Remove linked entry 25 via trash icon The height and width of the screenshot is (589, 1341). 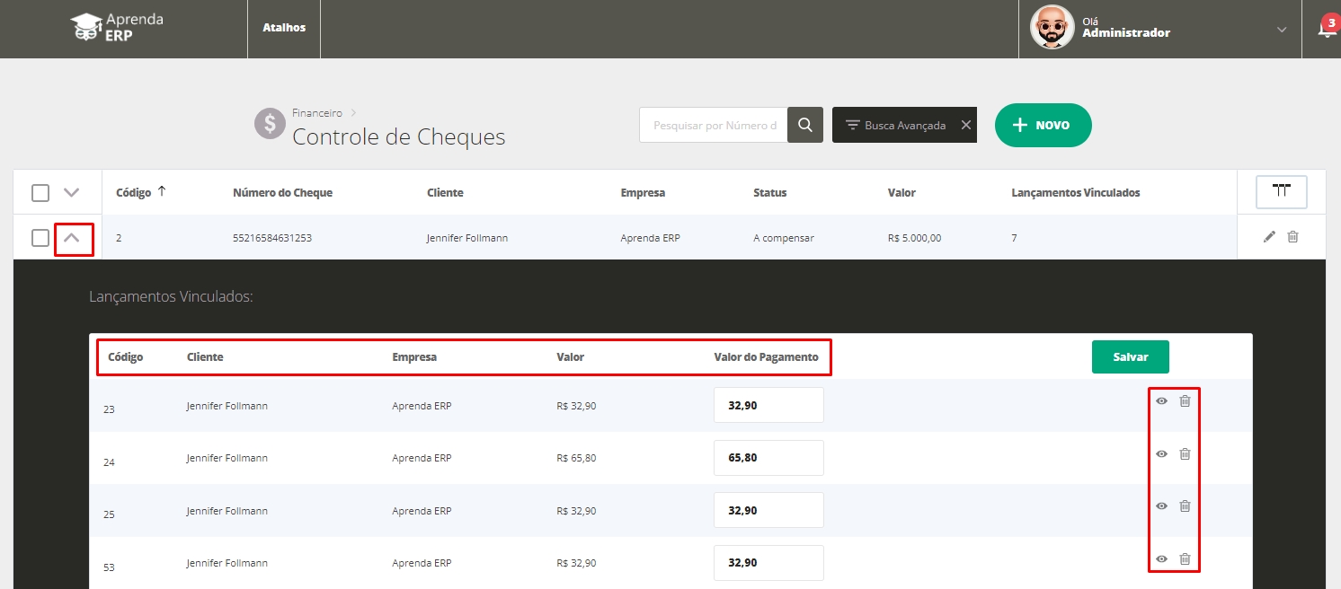1185,506
